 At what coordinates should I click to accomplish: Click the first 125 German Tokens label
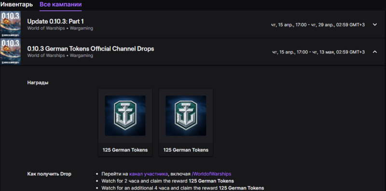pos(125,150)
